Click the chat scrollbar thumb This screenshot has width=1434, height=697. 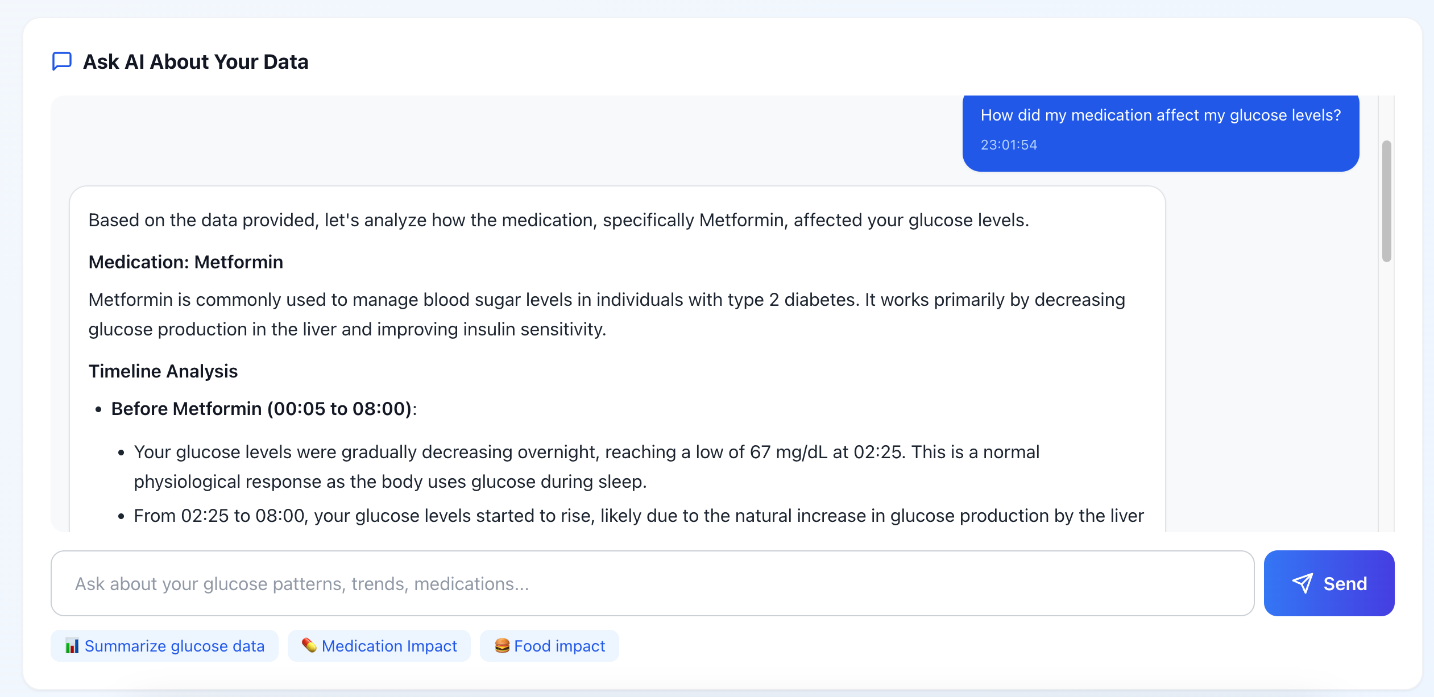pyautogui.click(x=1386, y=201)
